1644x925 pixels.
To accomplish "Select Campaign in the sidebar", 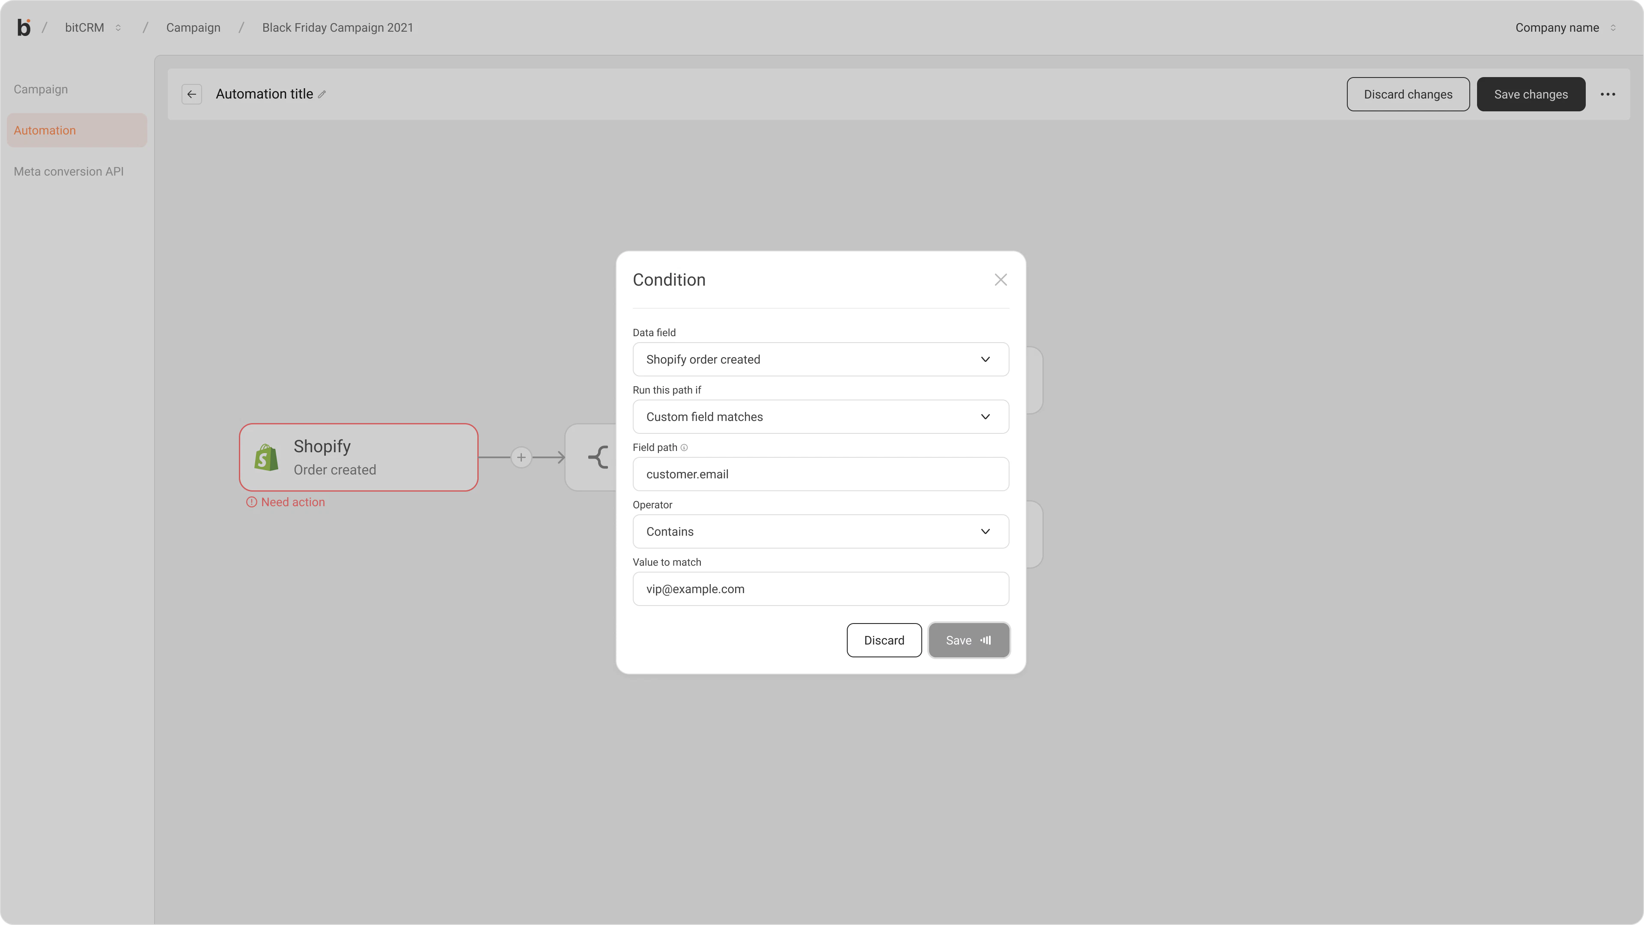I will (41, 90).
